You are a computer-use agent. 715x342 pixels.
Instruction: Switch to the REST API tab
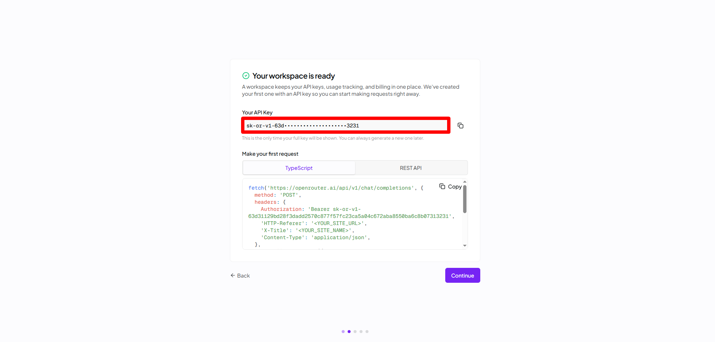pos(411,168)
